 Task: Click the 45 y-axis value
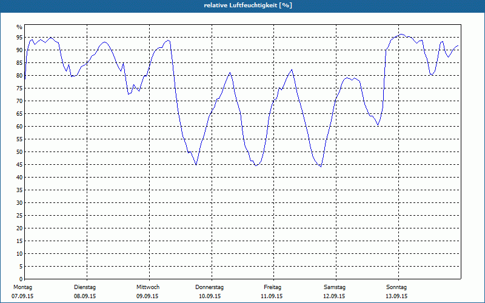(19, 164)
